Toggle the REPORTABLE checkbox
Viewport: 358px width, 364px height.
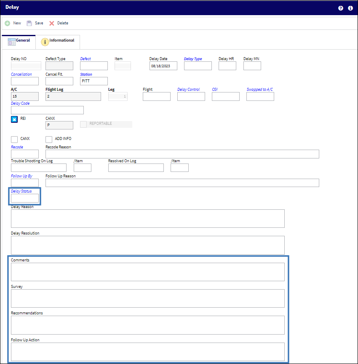(83, 124)
